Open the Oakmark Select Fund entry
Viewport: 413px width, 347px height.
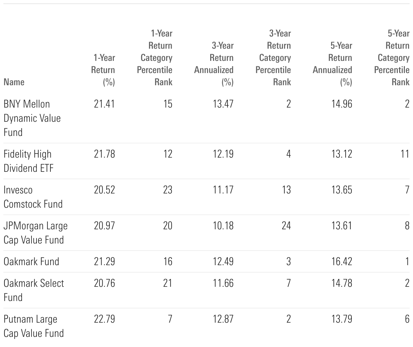[34, 290]
